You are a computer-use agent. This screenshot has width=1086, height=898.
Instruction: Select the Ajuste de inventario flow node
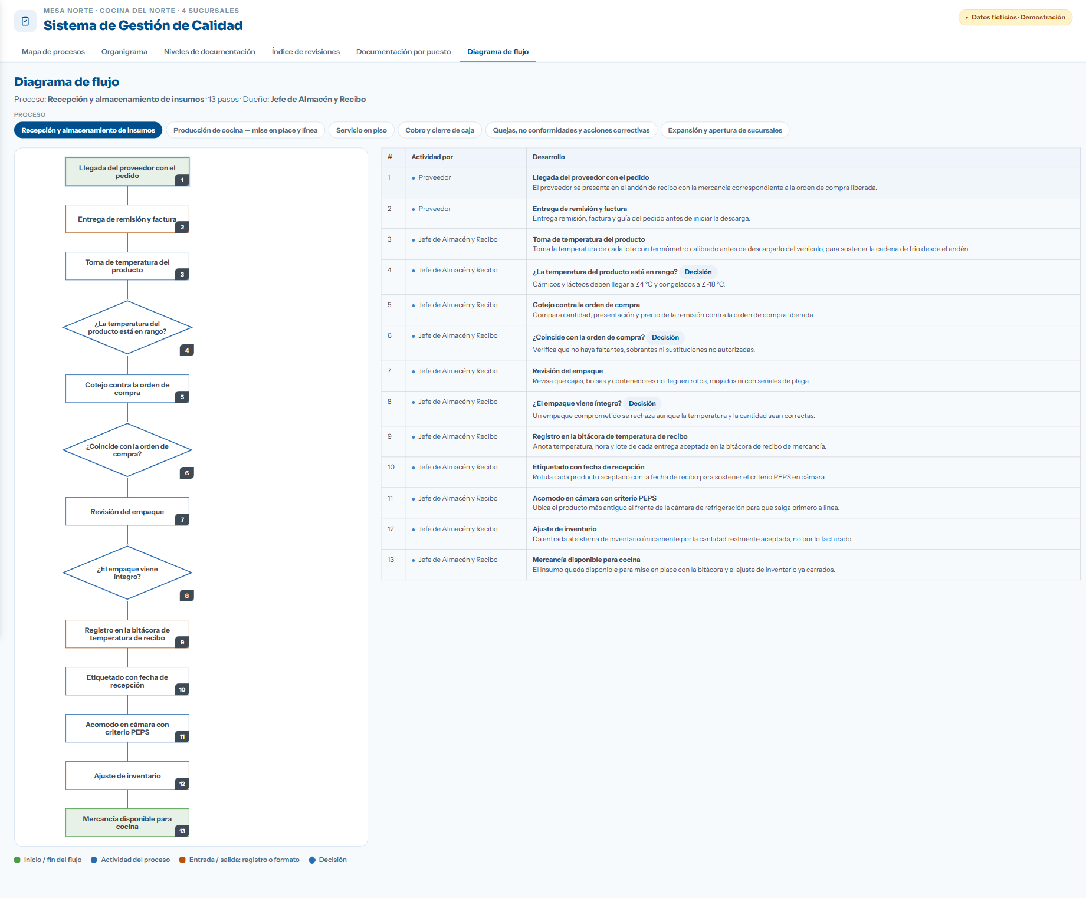tap(127, 775)
